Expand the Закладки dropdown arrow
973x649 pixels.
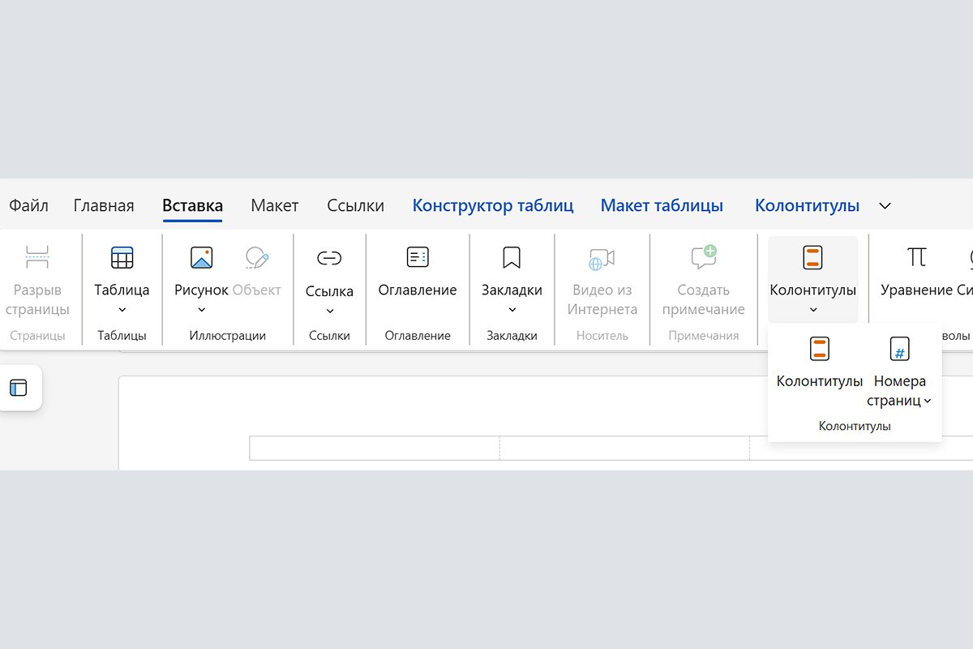[x=512, y=310]
